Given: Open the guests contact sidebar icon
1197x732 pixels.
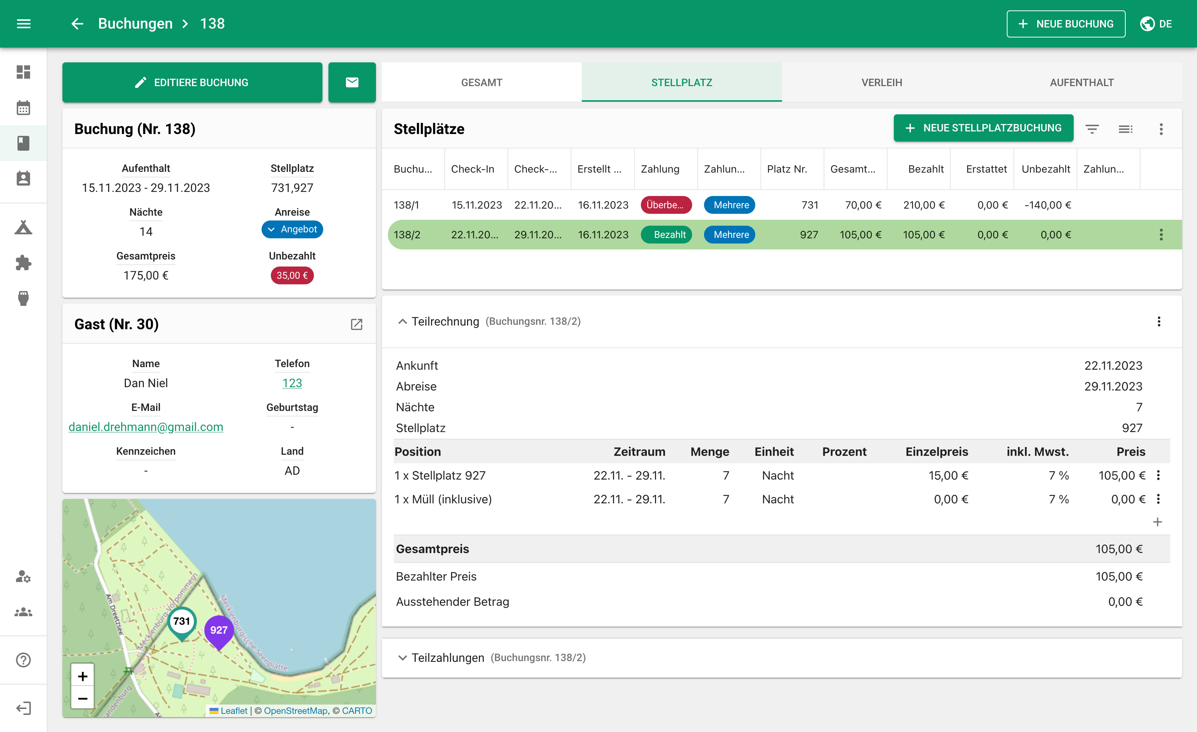Looking at the screenshot, I should 23,179.
